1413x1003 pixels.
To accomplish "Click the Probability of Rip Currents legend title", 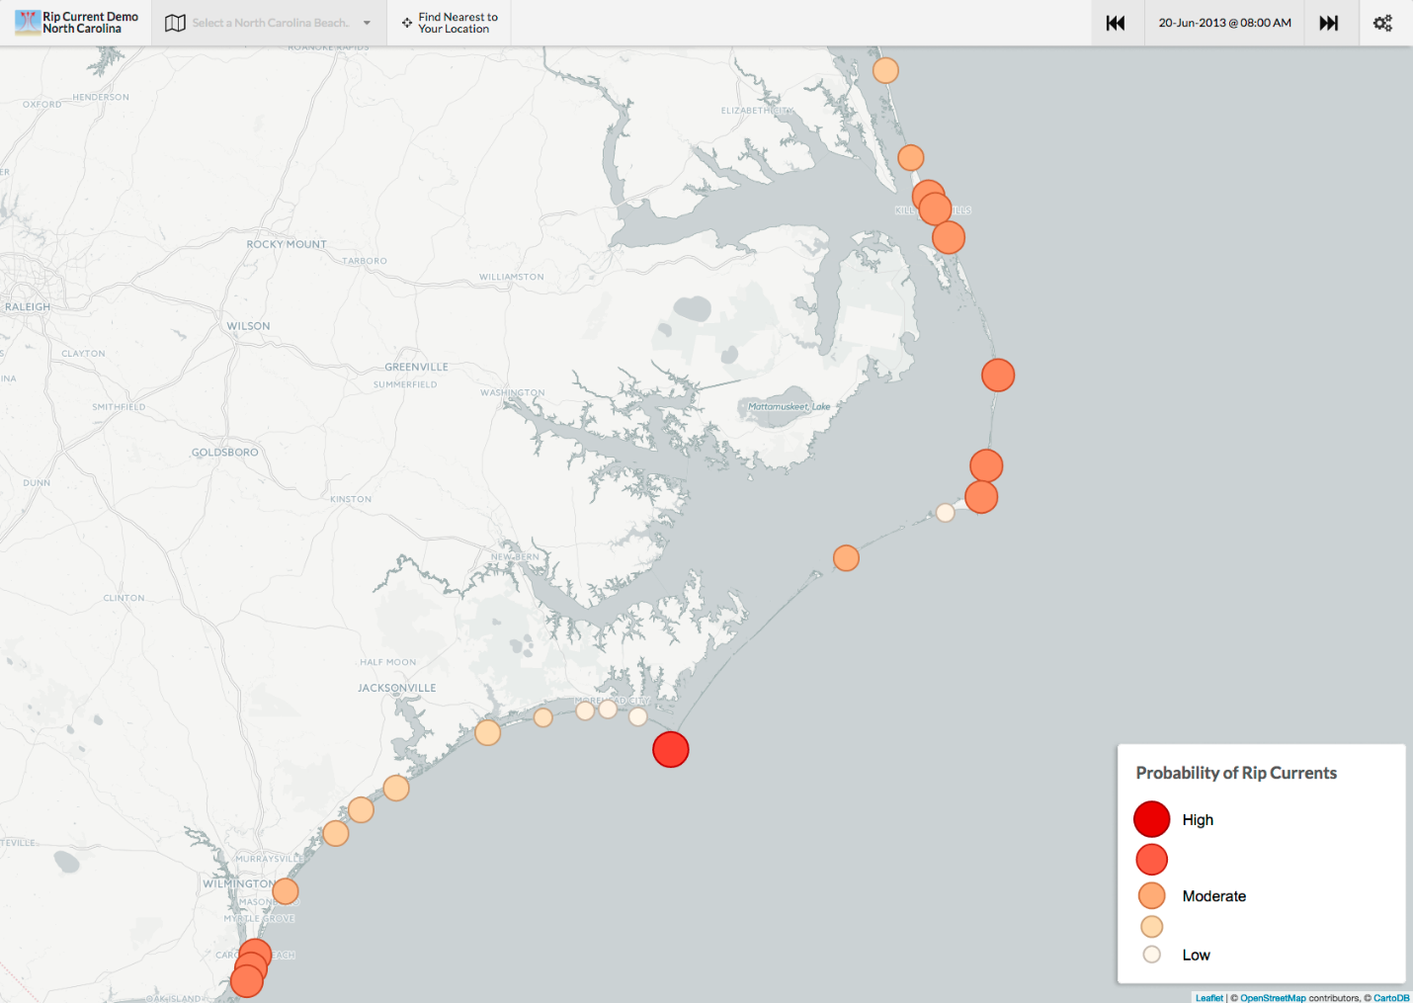I will click(1236, 773).
